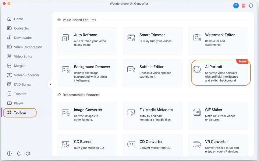Open the Auto Reframe title
The width and height of the screenshot is (259, 161).
coord(85,35)
